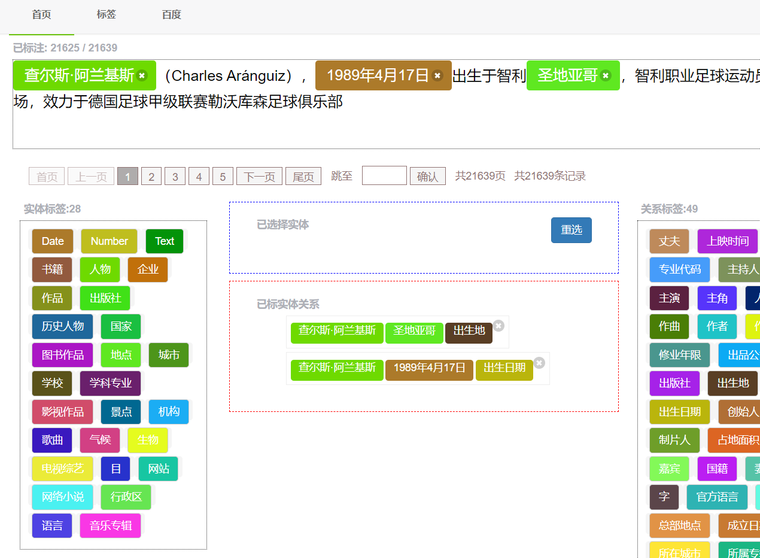Remove the 1989年4月17日 date annotation
The image size is (760, 558).
coord(437,75)
